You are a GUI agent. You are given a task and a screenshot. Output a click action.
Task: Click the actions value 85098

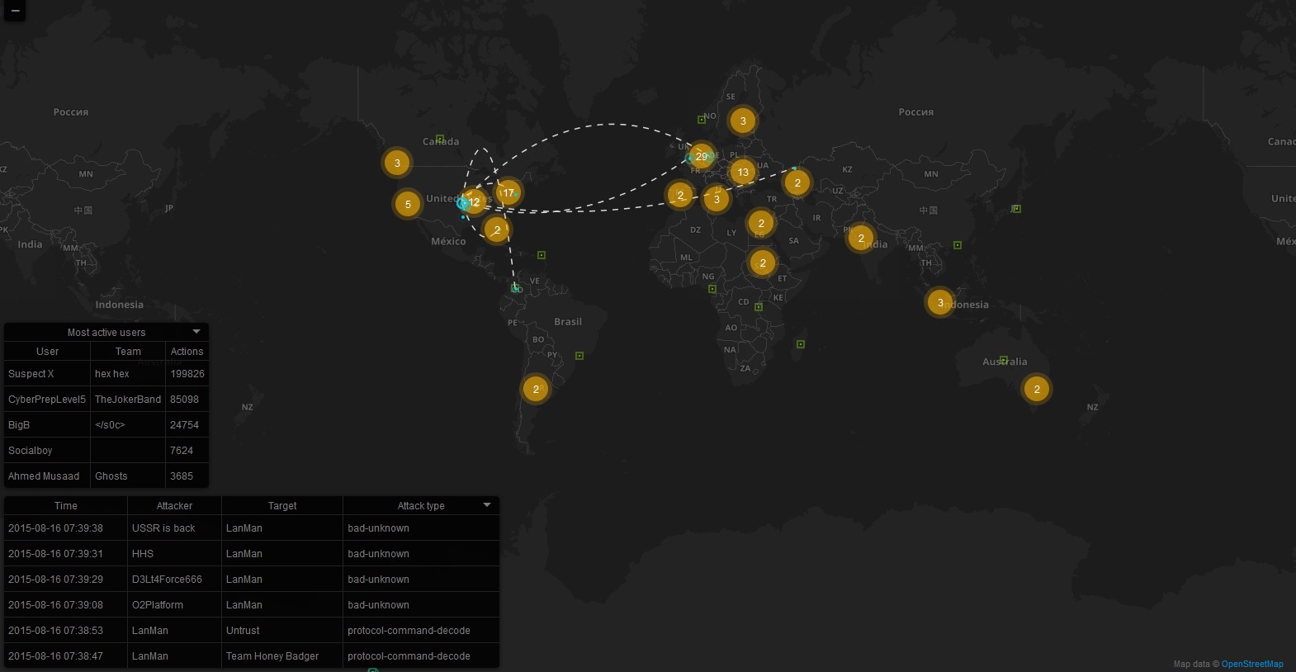click(x=184, y=400)
